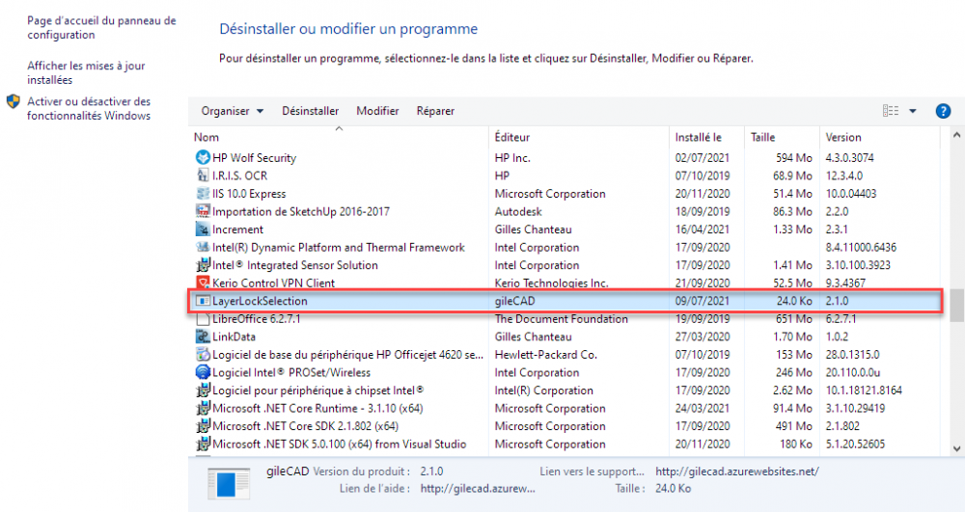This screenshot has width=965, height=512.
Task: Click the Increment program icon
Action: coord(203,229)
